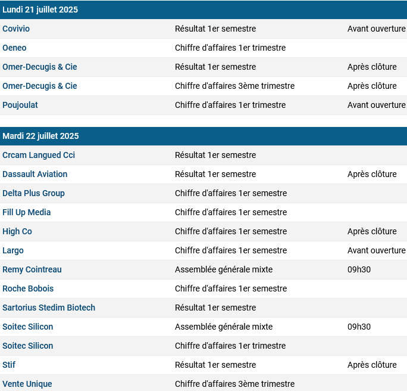Click Largo's Chiffre d'affaires 1er semestre

click(231, 250)
